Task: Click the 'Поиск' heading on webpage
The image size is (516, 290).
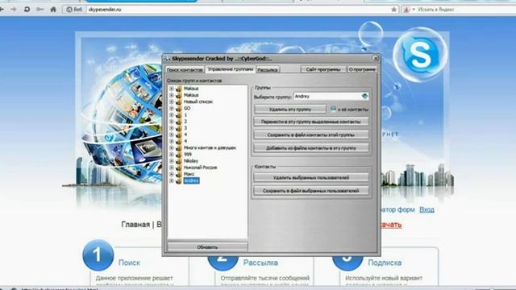Action: (x=129, y=263)
